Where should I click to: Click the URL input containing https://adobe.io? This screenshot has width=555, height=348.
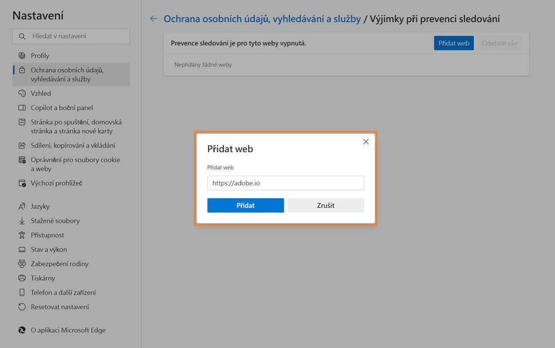coord(285,183)
